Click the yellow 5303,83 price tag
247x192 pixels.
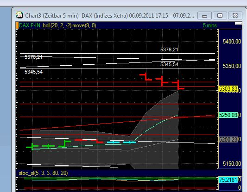228,89
